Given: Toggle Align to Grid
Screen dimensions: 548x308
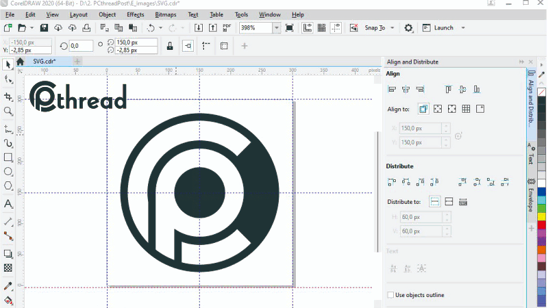Looking at the screenshot, I should [466, 109].
